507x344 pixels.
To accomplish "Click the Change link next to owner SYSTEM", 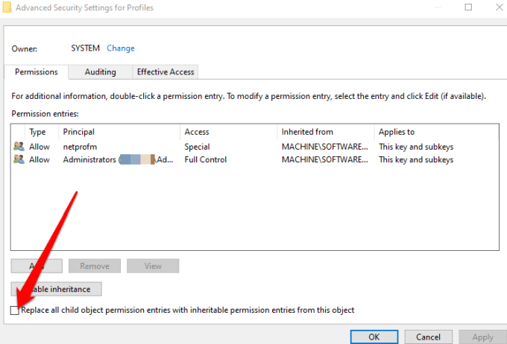I will click(121, 48).
